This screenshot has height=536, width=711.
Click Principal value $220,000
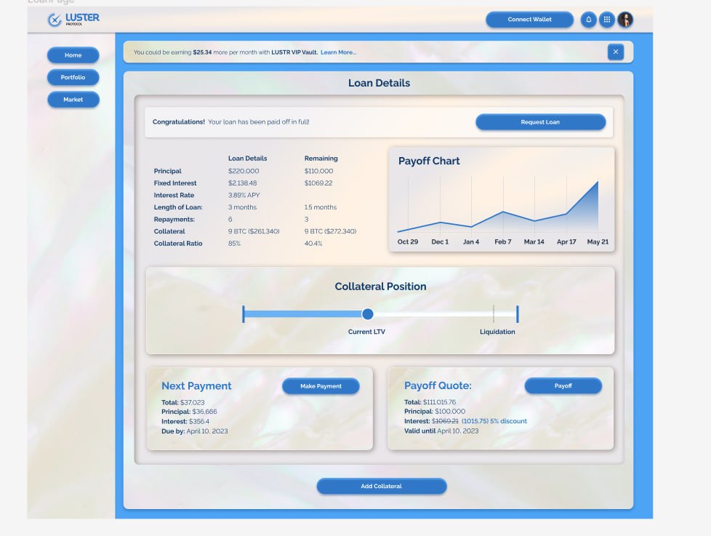click(244, 171)
